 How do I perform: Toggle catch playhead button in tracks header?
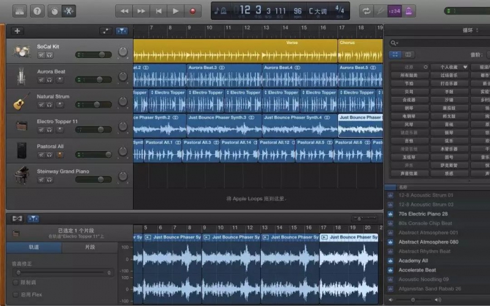click(121, 31)
